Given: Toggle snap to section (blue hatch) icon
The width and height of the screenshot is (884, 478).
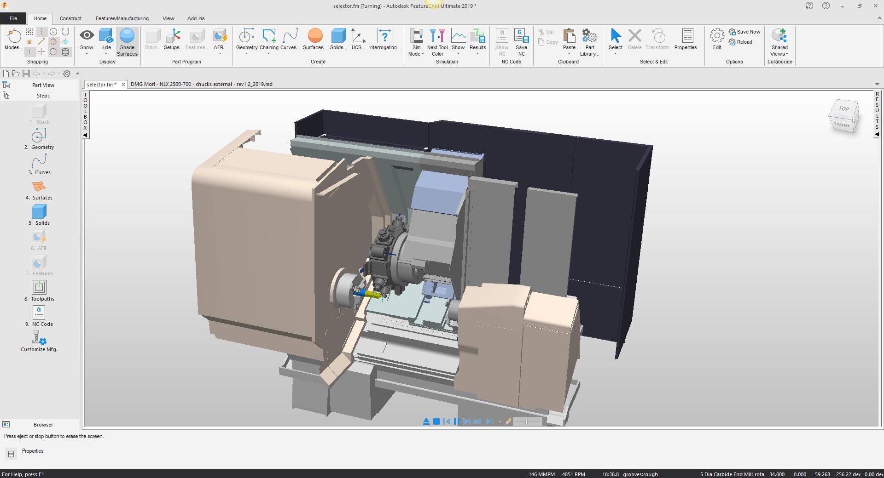Looking at the screenshot, I should [x=65, y=42].
